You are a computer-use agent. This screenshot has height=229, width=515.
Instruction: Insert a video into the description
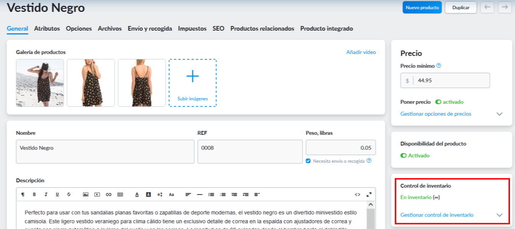click(97, 195)
